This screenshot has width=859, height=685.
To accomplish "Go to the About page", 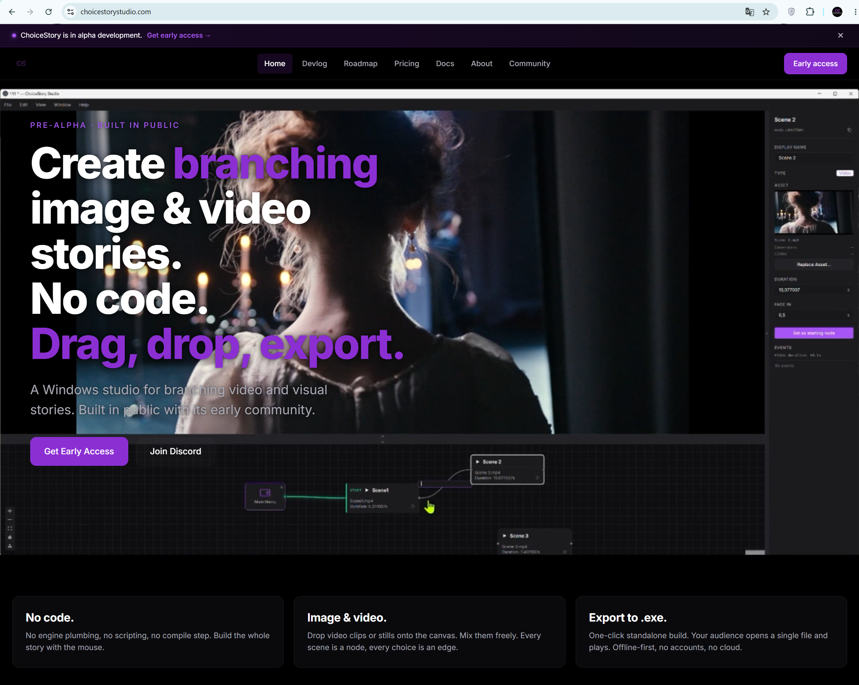I will pyautogui.click(x=481, y=64).
